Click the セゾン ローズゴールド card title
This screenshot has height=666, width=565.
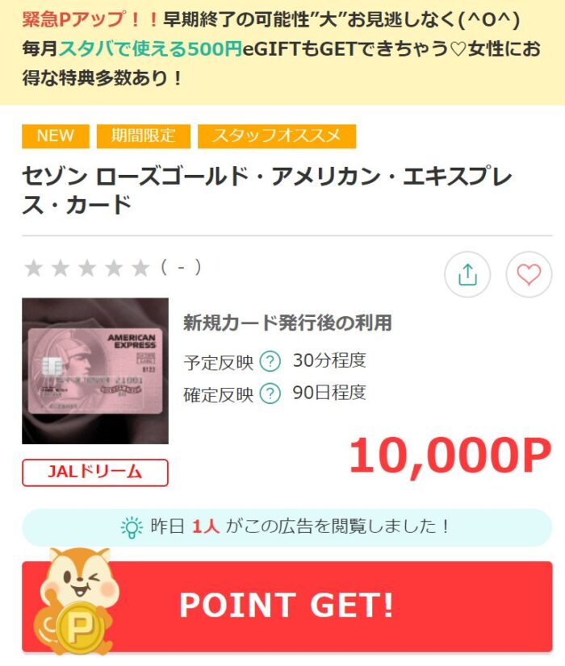(267, 189)
